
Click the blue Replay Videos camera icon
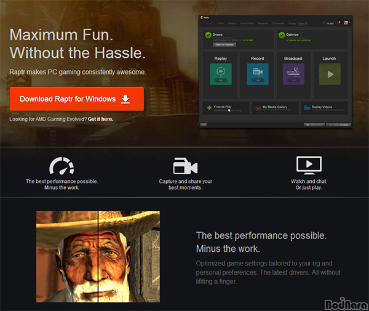(x=307, y=108)
